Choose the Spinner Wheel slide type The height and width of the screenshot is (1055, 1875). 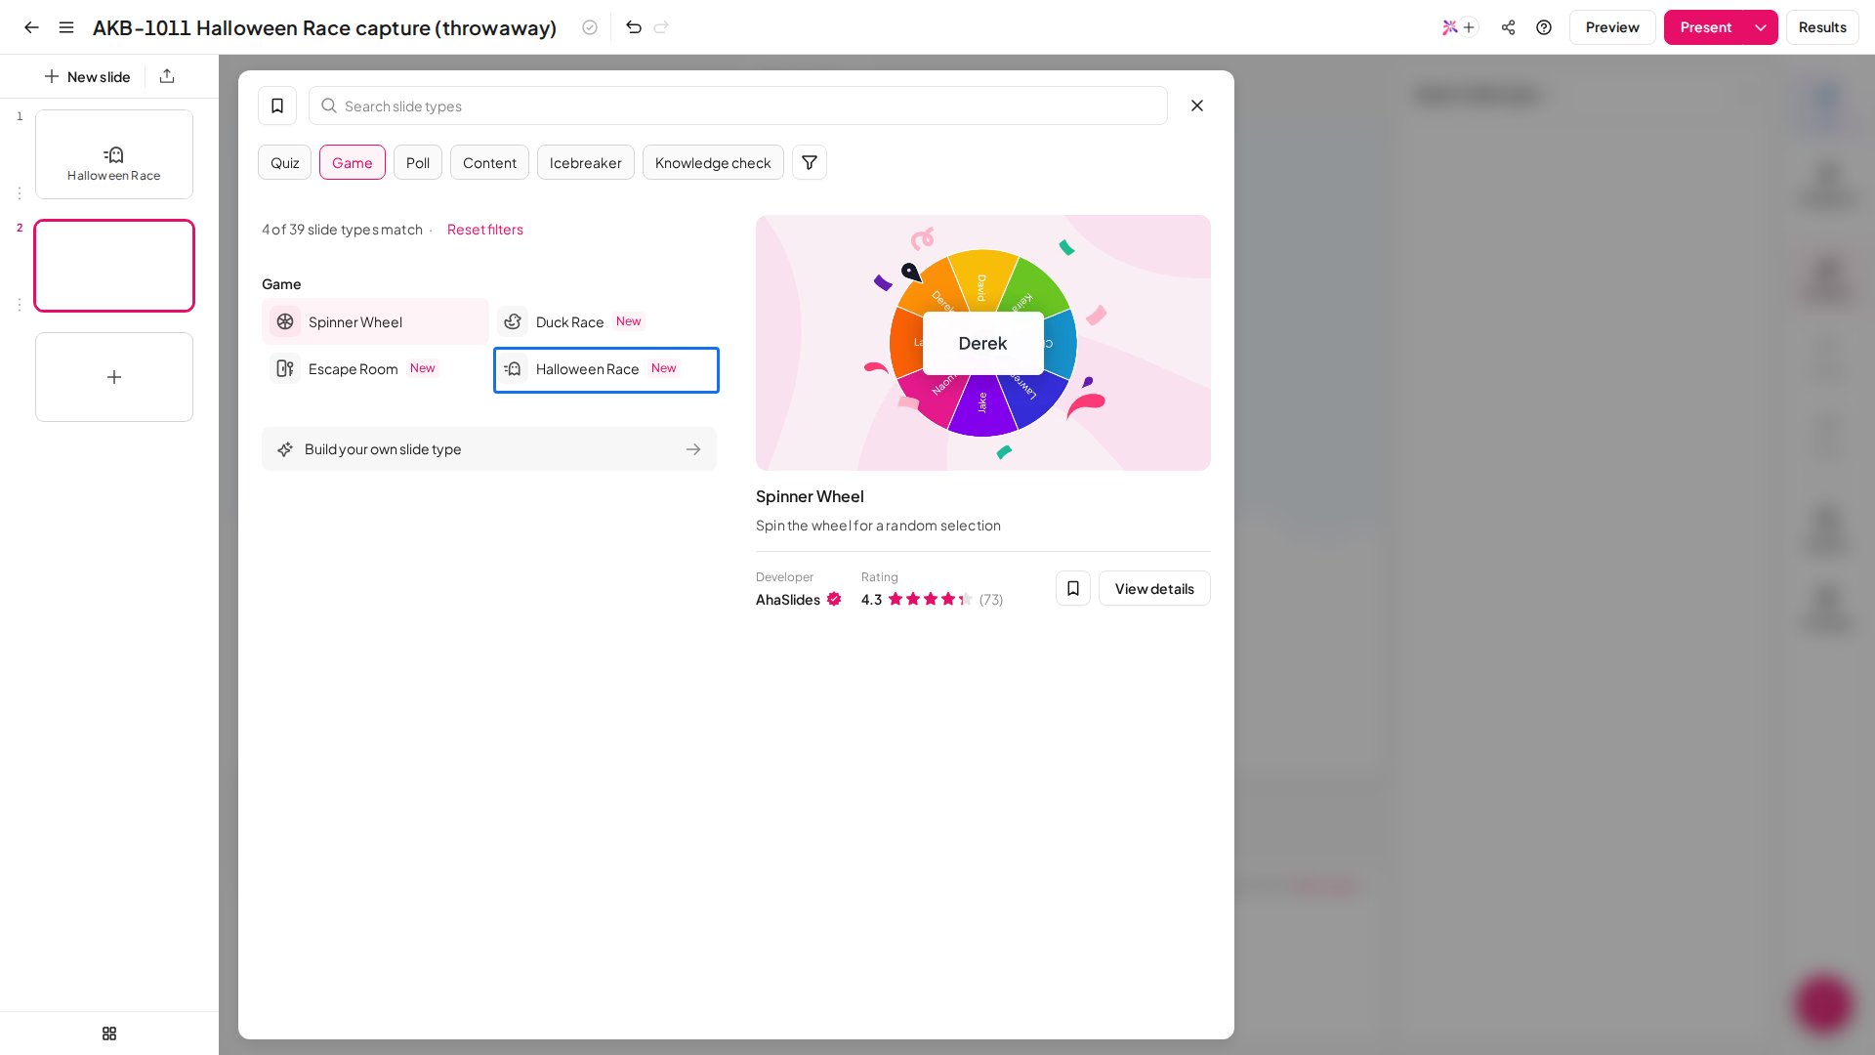click(375, 321)
